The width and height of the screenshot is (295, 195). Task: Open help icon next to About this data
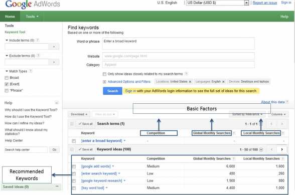(287, 102)
